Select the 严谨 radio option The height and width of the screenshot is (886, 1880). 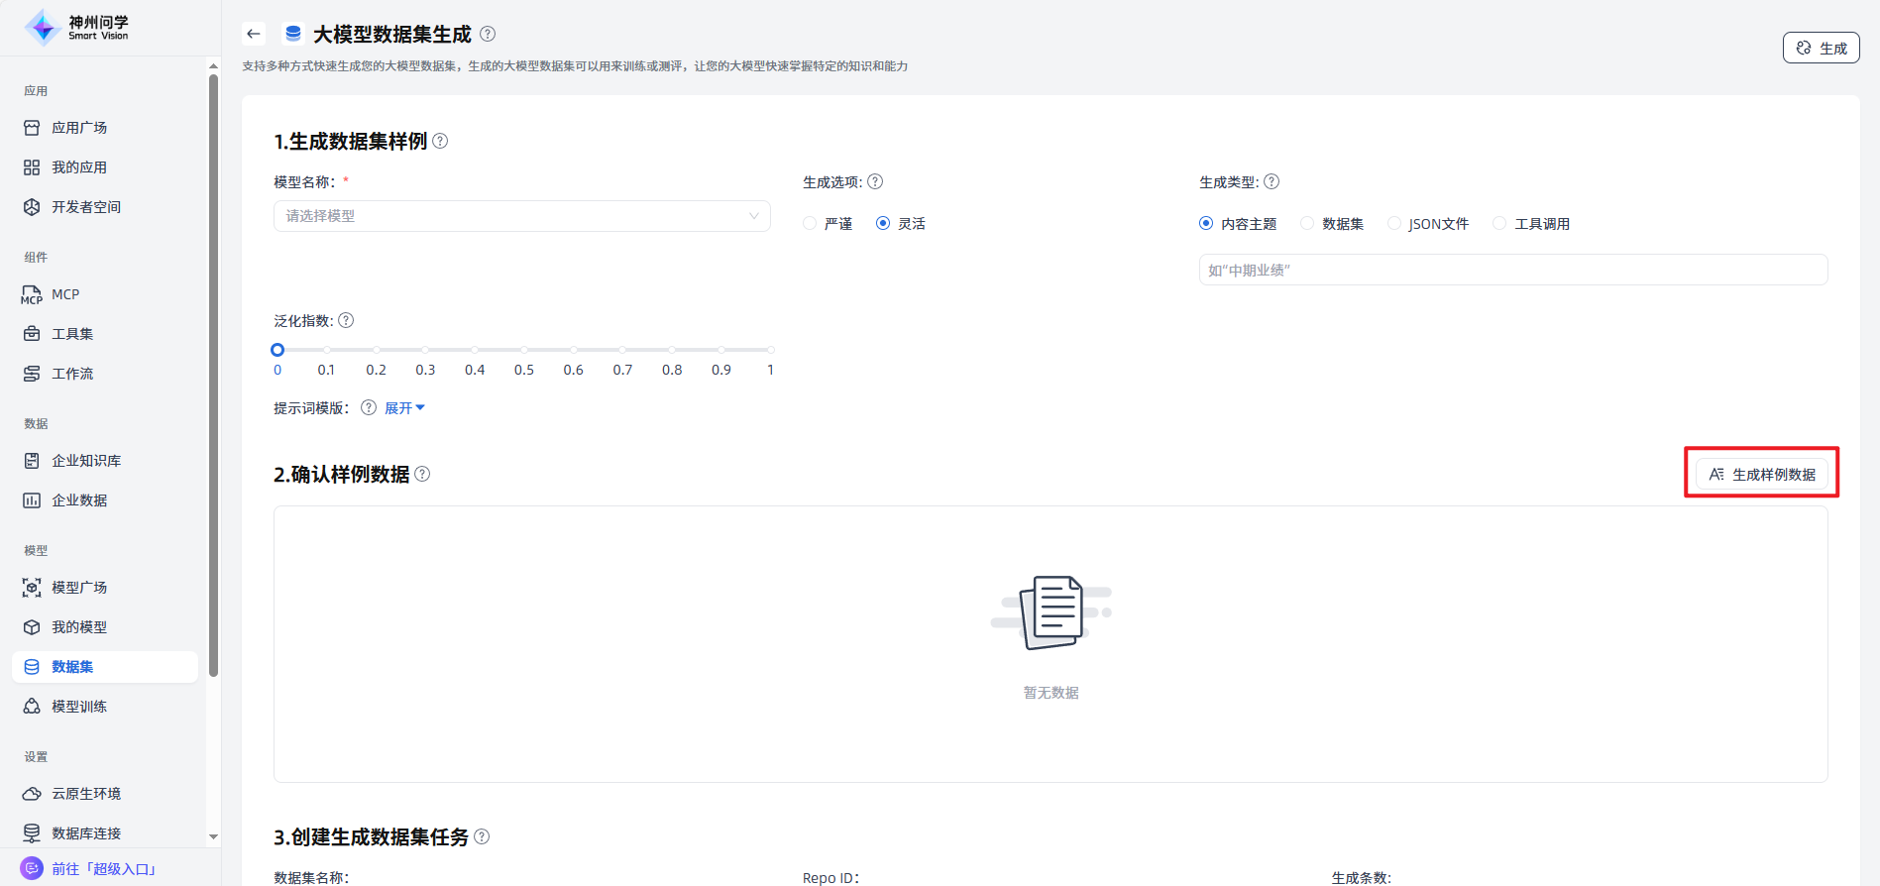[x=810, y=224]
